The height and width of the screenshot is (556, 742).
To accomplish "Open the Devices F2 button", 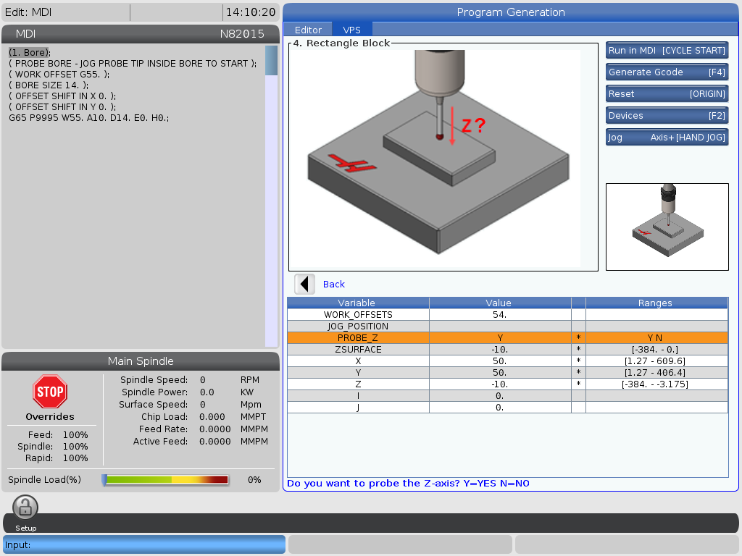I will coord(667,116).
